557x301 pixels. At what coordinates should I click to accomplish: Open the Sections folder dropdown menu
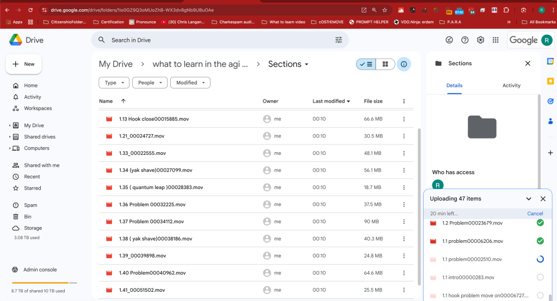click(288, 64)
